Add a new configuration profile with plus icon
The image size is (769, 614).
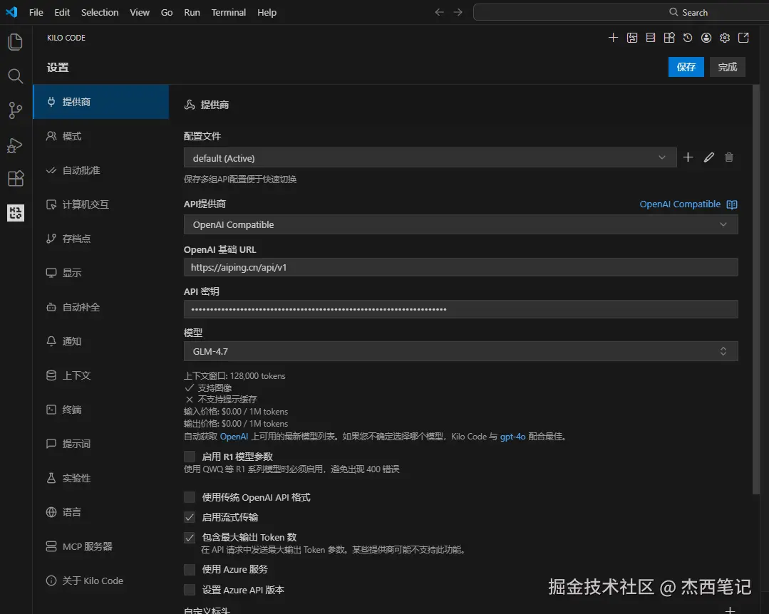[x=688, y=157]
